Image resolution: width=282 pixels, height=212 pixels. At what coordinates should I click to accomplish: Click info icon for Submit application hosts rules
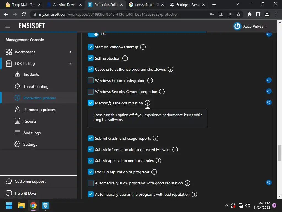click(158, 161)
